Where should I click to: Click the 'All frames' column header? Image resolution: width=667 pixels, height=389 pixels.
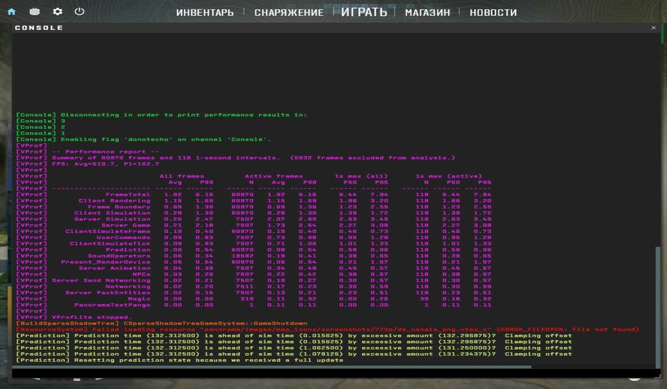coord(181,176)
